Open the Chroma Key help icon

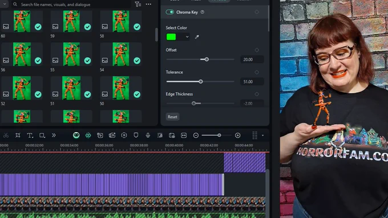click(x=203, y=12)
